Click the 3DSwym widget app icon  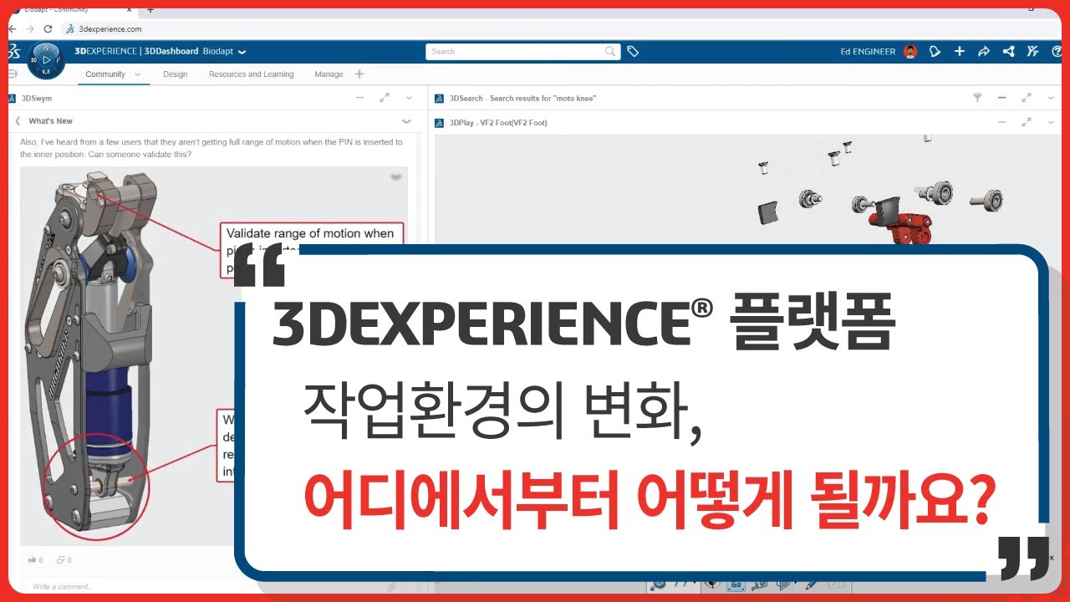point(13,98)
